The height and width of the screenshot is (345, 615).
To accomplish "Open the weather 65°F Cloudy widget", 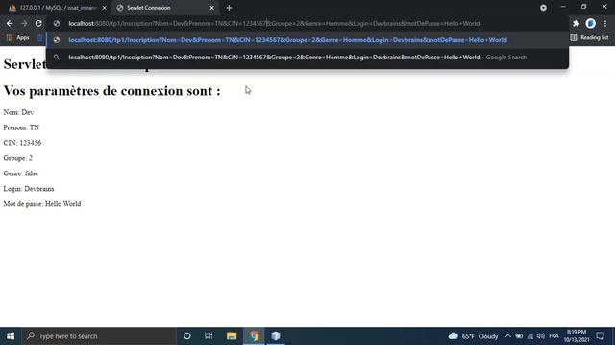I will tap(474, 336).
